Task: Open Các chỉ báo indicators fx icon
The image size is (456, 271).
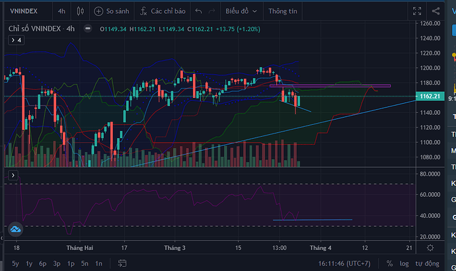Action: click(x=144, y=11)
